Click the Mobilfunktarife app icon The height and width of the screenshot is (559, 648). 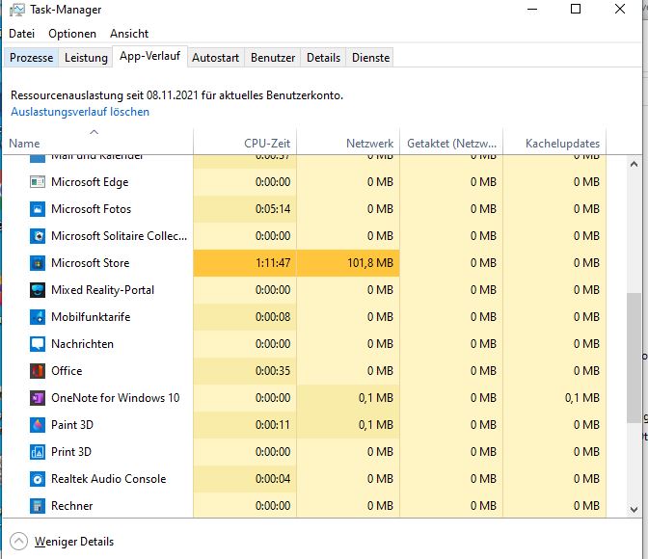pos(38,317)
